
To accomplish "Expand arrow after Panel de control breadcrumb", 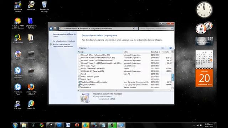I will (78, 28).
